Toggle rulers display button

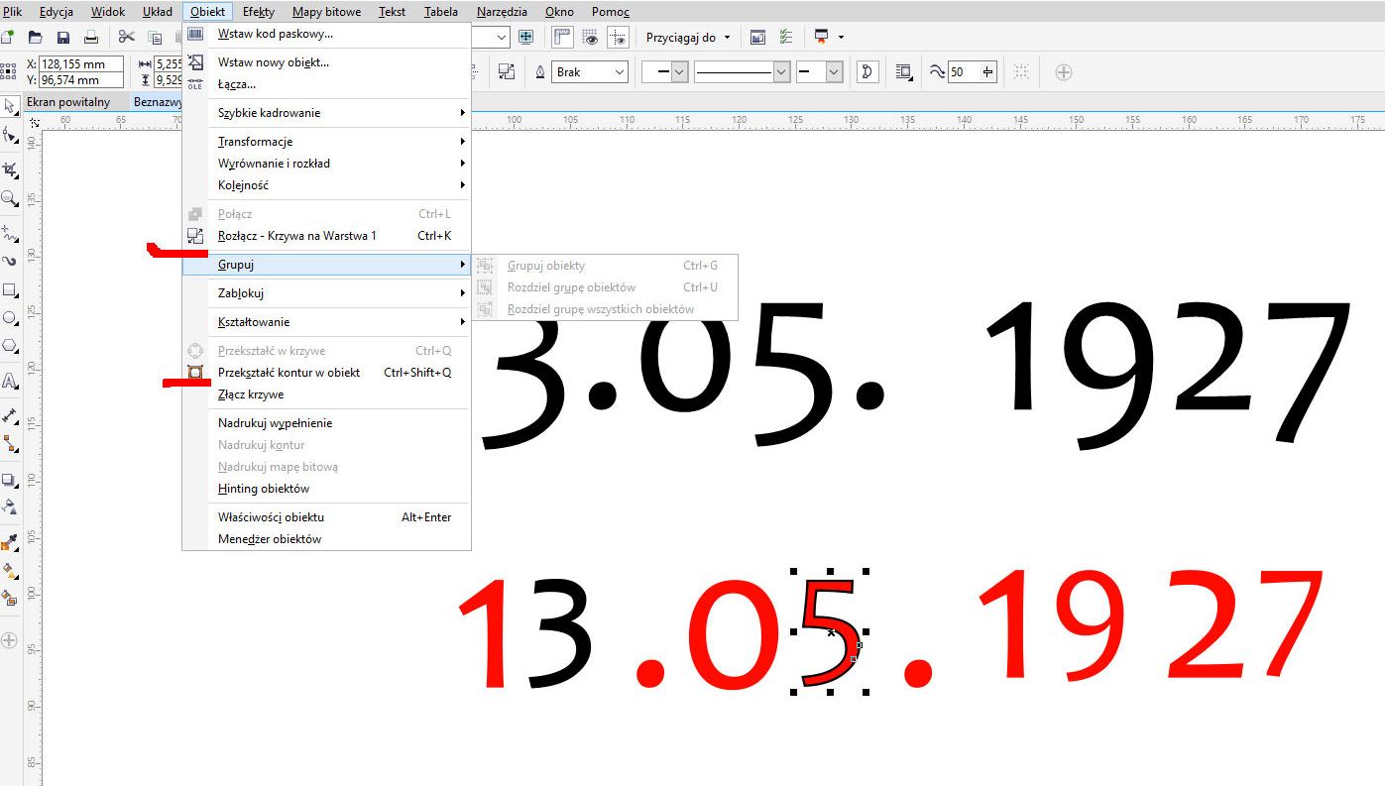click(x=562, y=38)
